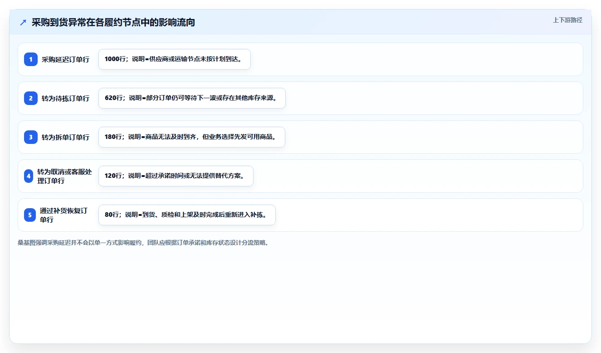Select the step 2 number badge
601x353 pixels.
[x=31, y=98]
